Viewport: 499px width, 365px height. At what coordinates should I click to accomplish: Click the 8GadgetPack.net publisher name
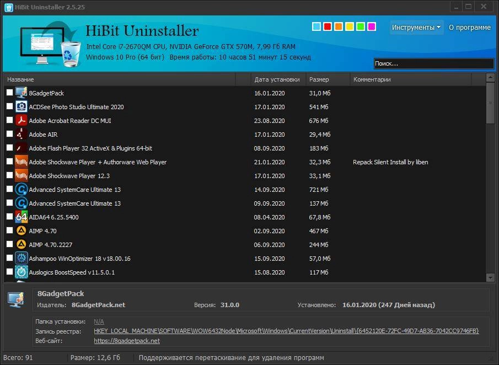pyautogui.click(x=98, y=305)
